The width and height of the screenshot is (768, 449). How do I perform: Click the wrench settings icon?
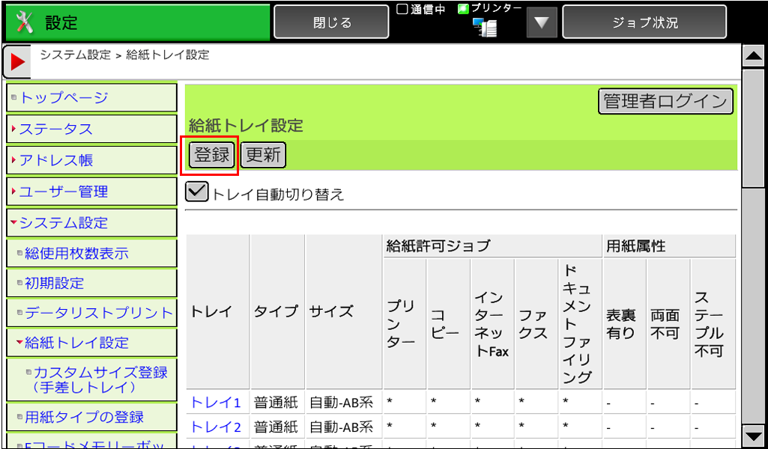point(25,22)
